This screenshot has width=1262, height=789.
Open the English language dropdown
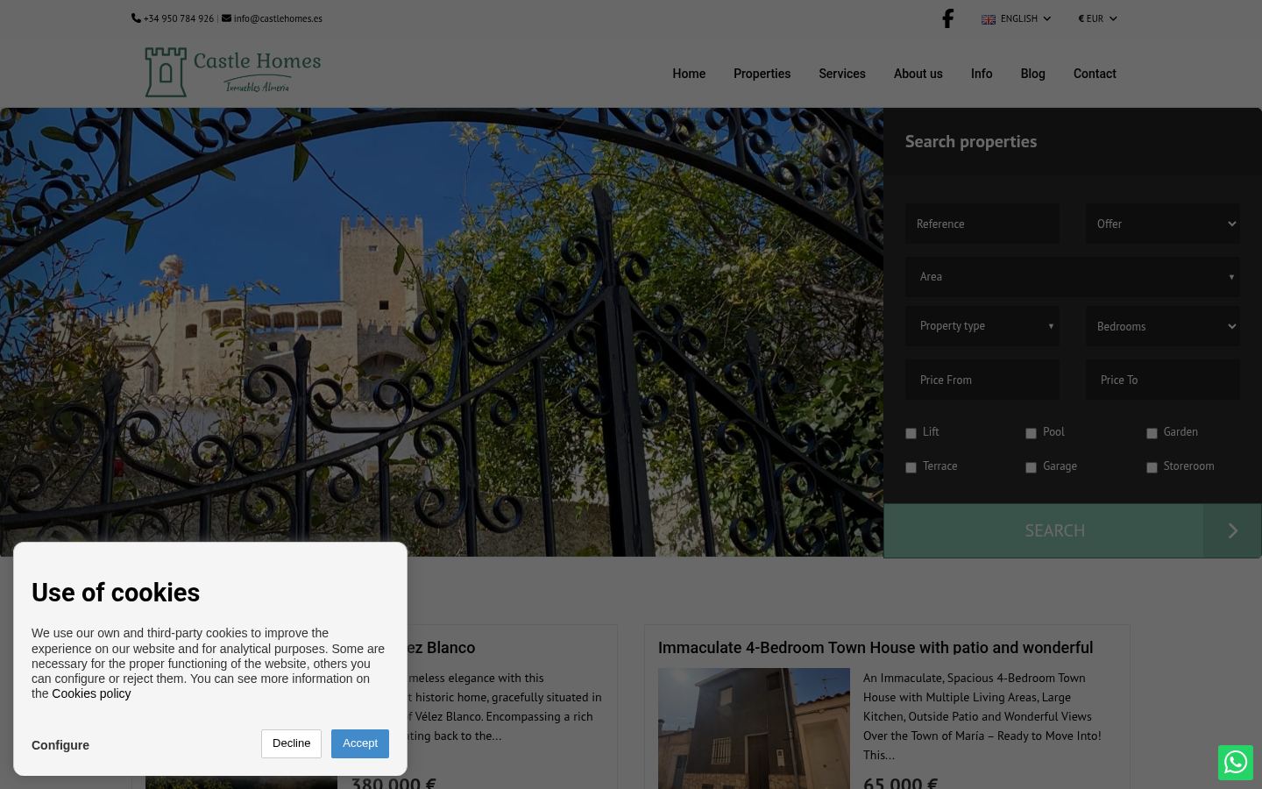point(1017,18)
